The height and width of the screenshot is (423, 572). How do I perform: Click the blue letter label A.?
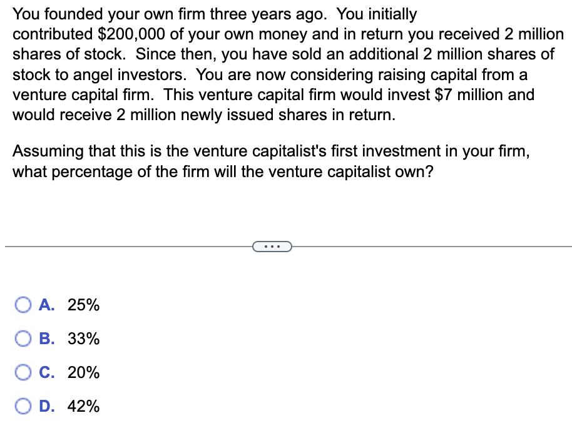tap(47, 305)
